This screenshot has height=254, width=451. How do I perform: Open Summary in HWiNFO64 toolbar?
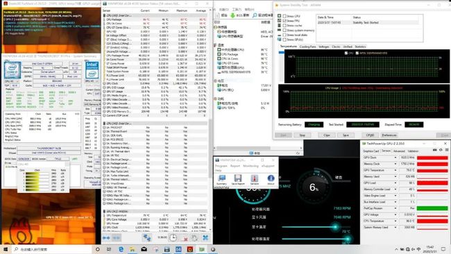(x=221, y=179)
